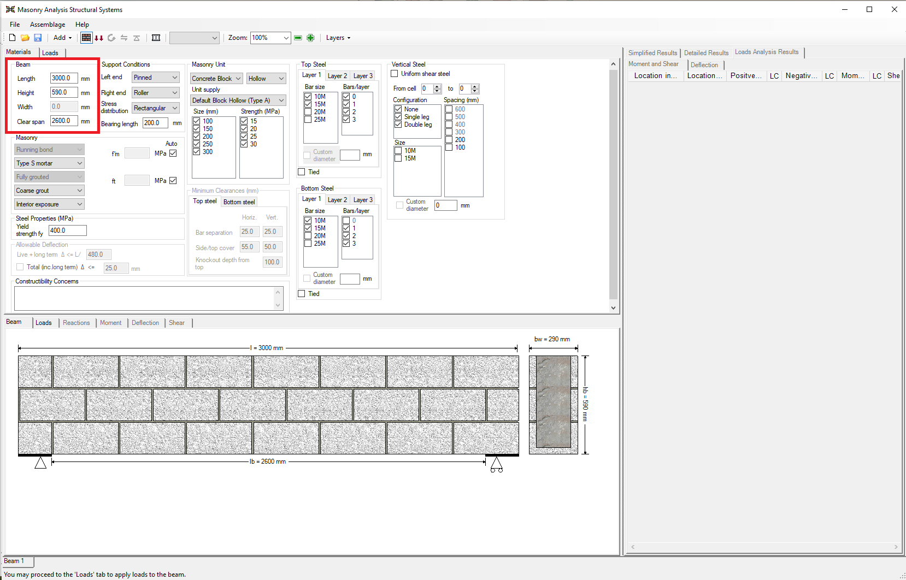
Task: Uncheck the 20 MPa strength checkbox
Action: point(244,129)
